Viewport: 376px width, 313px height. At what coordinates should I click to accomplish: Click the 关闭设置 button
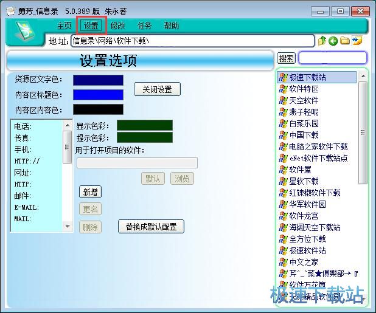tap(157, 89)
